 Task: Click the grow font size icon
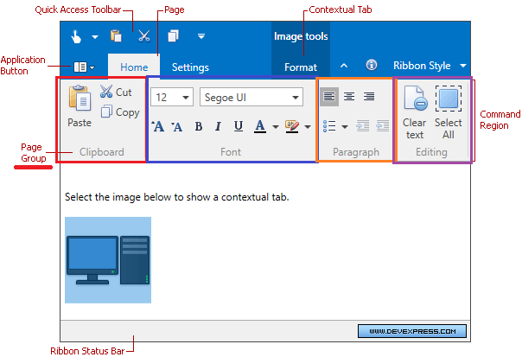(158, 126)
